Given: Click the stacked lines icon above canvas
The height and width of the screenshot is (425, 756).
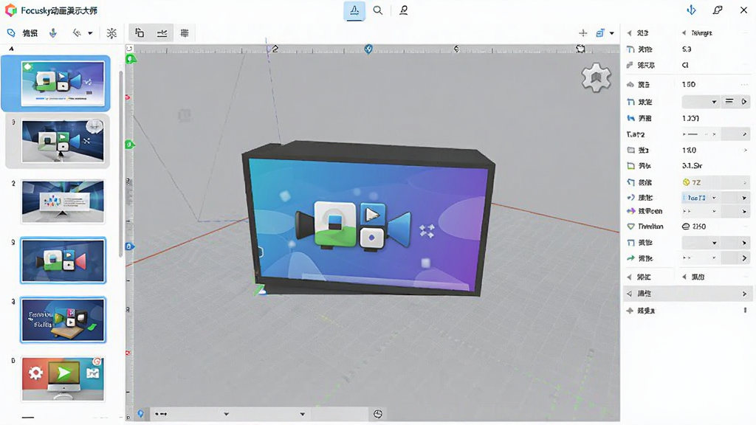Looking at the screenshot, I should [x=184, y=32].
